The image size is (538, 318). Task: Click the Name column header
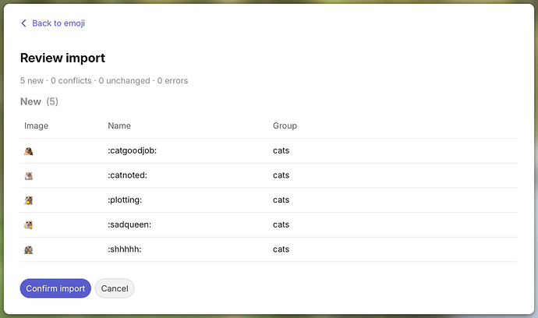click(x=119, y=126)
